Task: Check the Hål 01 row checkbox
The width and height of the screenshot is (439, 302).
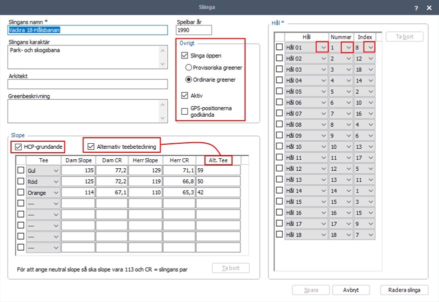Action: [279, 47]
